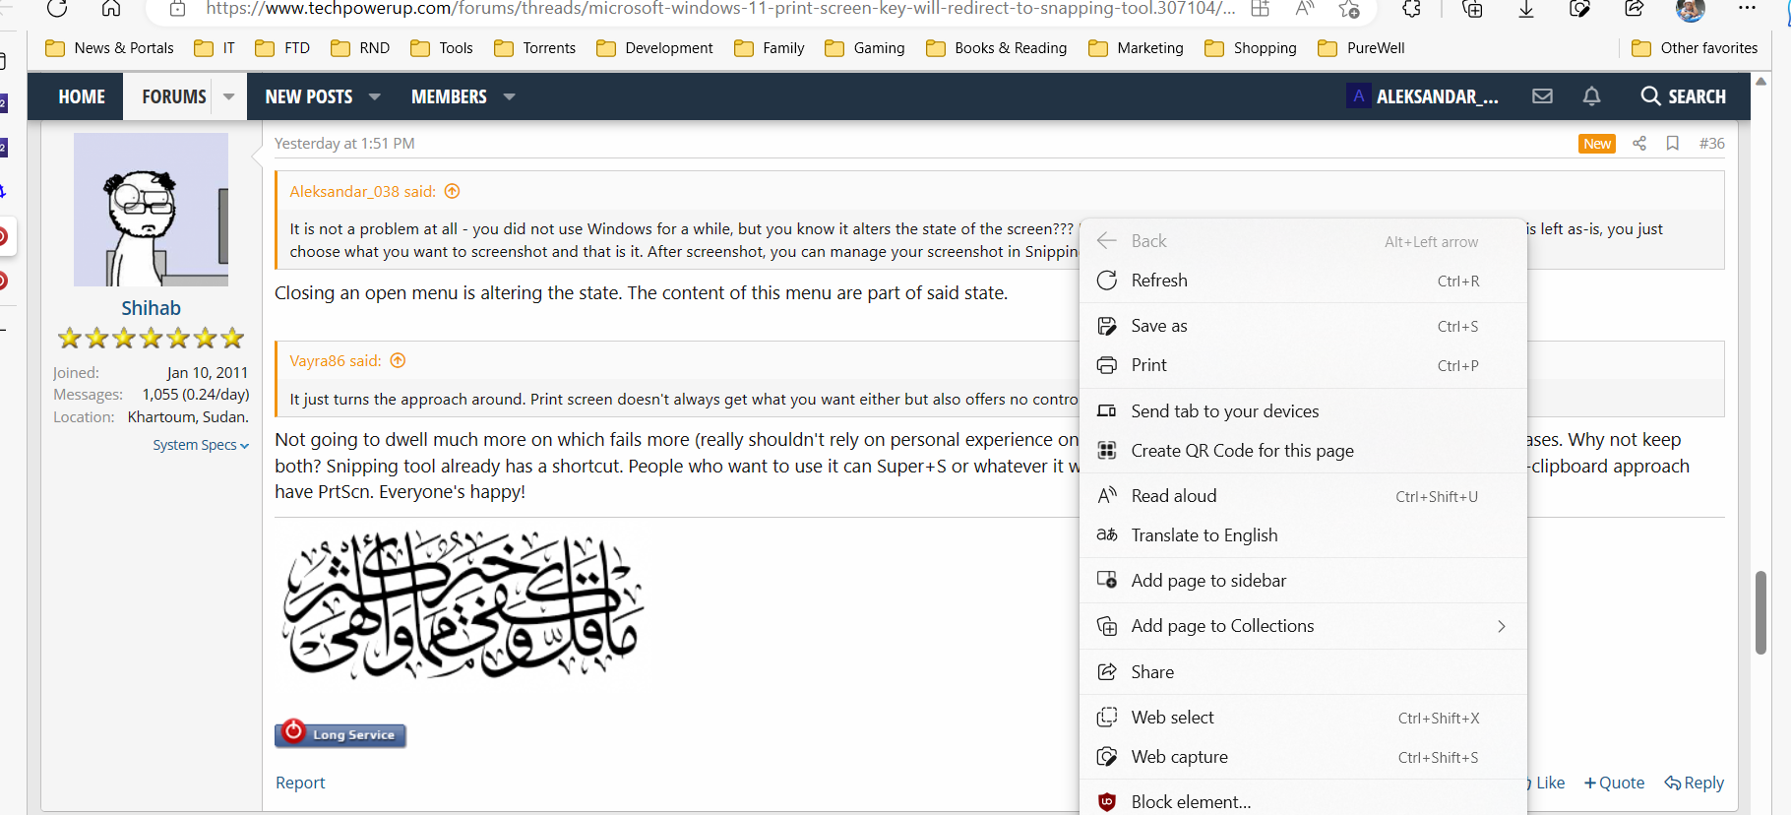Quote Shihab's post

[x=1614, y=783]
